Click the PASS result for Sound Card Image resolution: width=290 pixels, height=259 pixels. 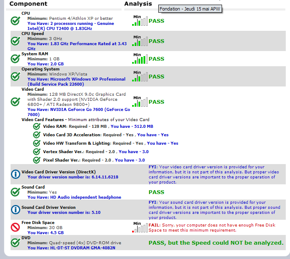click(x=156, y=192)
